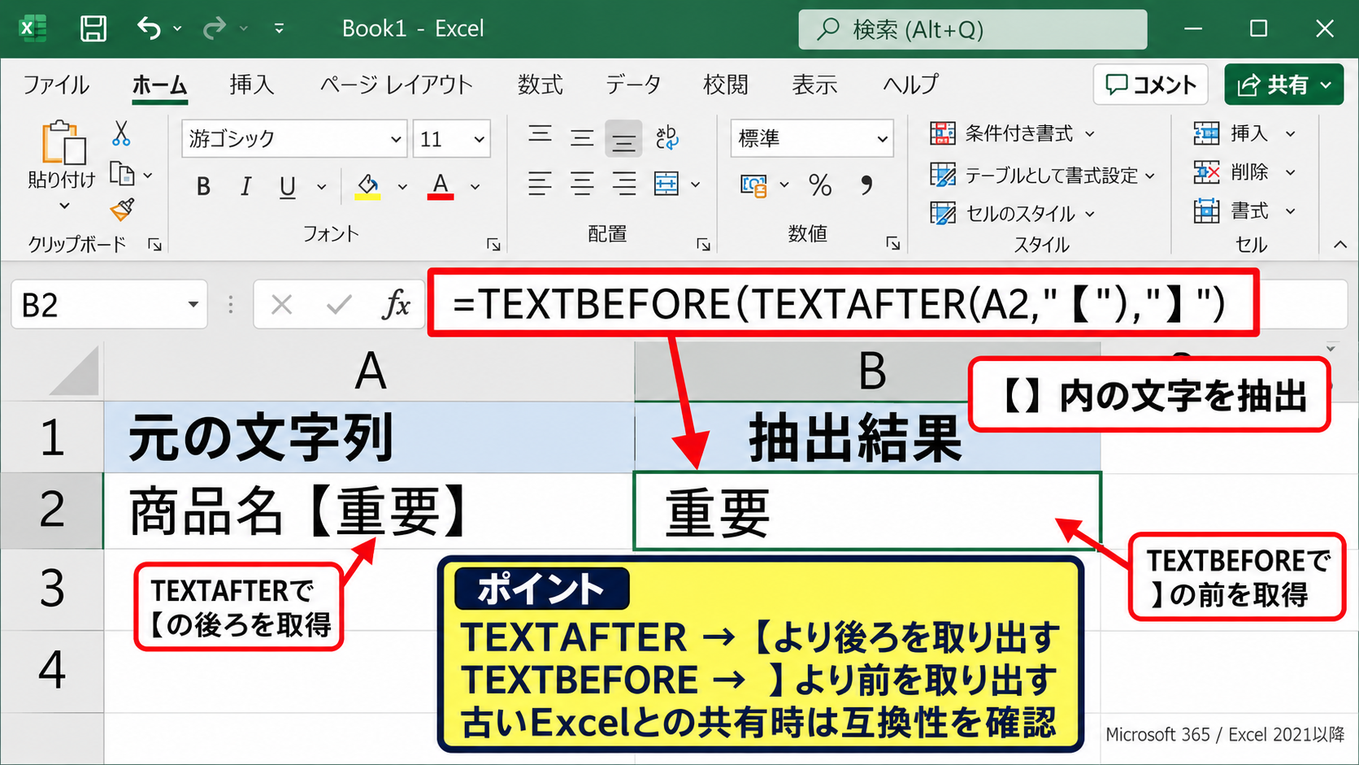The height and width of the screenshot is (765, 1359).
Task: Cut selection with the scissors icon
Action: click(x=121, y=133)
